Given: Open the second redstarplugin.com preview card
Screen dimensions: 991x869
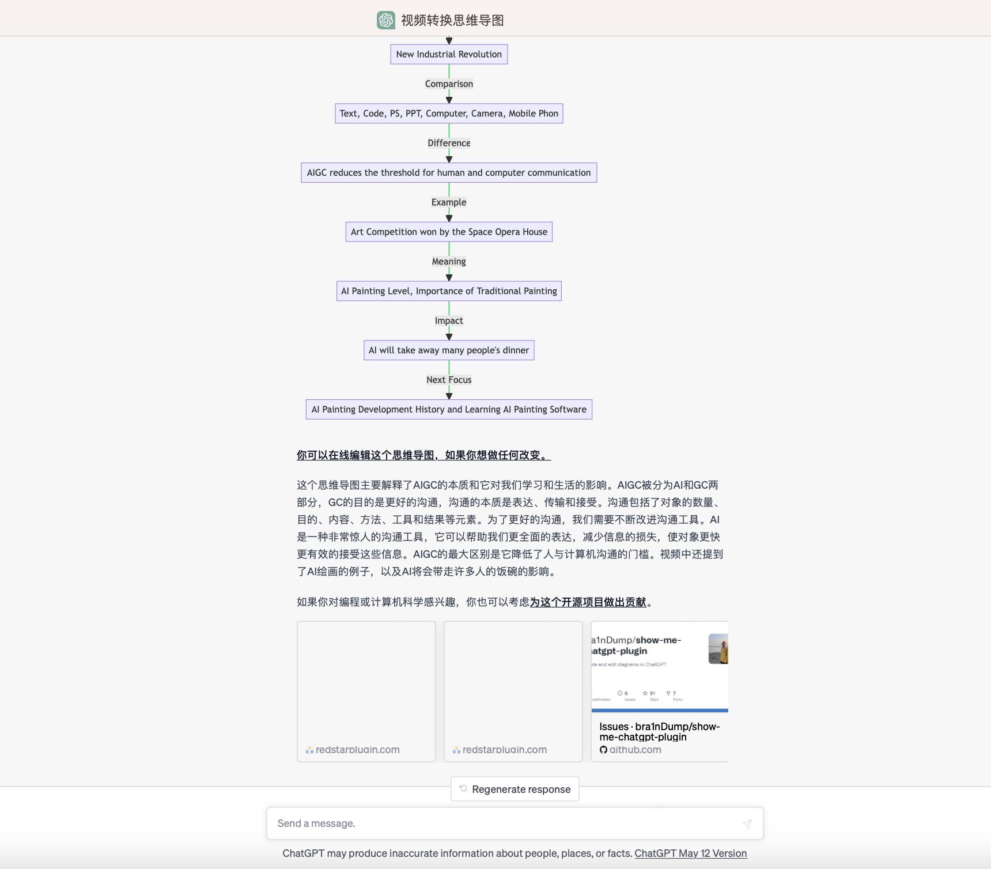Looking at the screenshot, I should pyautogui.click(x=513, y=692).
